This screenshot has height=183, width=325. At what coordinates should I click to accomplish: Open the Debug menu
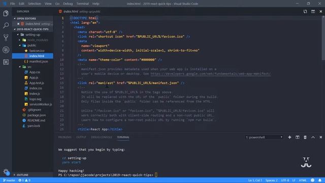68,4
